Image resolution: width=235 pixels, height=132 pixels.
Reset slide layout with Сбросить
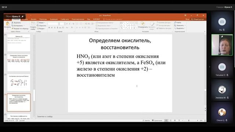point(41,26)
